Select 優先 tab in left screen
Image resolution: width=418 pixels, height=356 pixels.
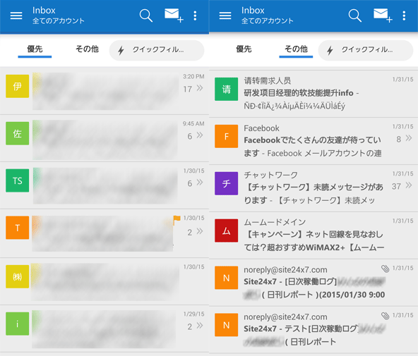click(x=35, y=49)
